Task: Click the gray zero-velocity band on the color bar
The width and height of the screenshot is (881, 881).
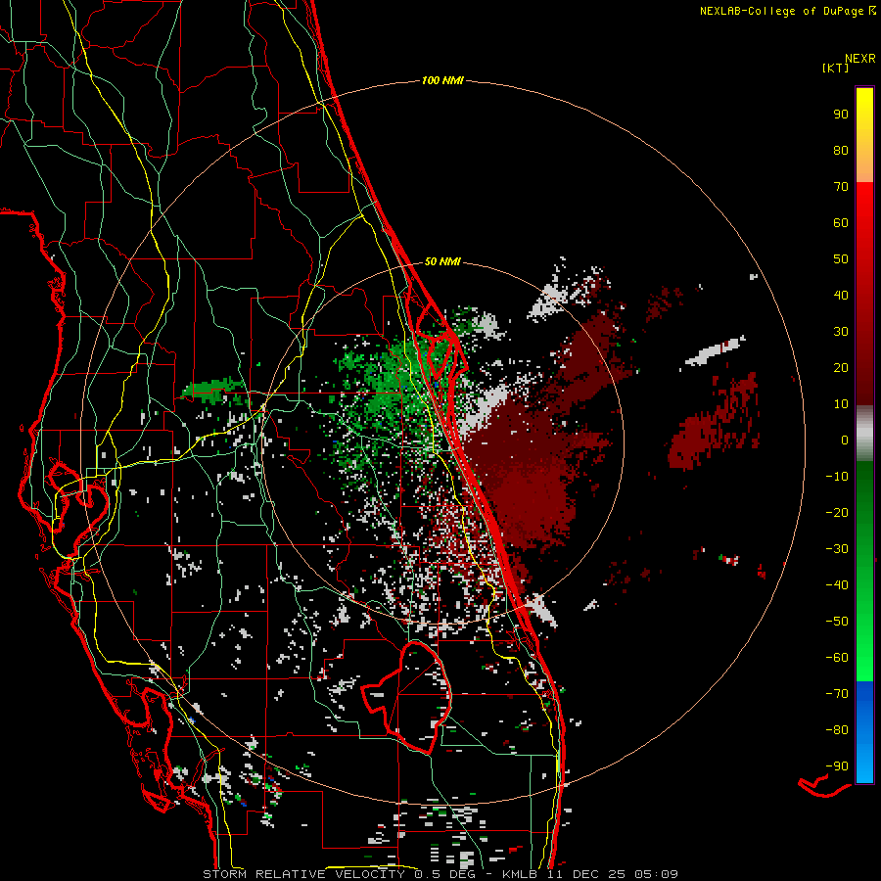Action: tap(864, 433)
